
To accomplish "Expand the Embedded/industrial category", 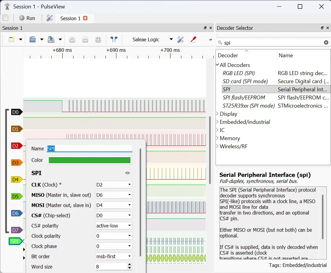I will (x=217, y=122).
